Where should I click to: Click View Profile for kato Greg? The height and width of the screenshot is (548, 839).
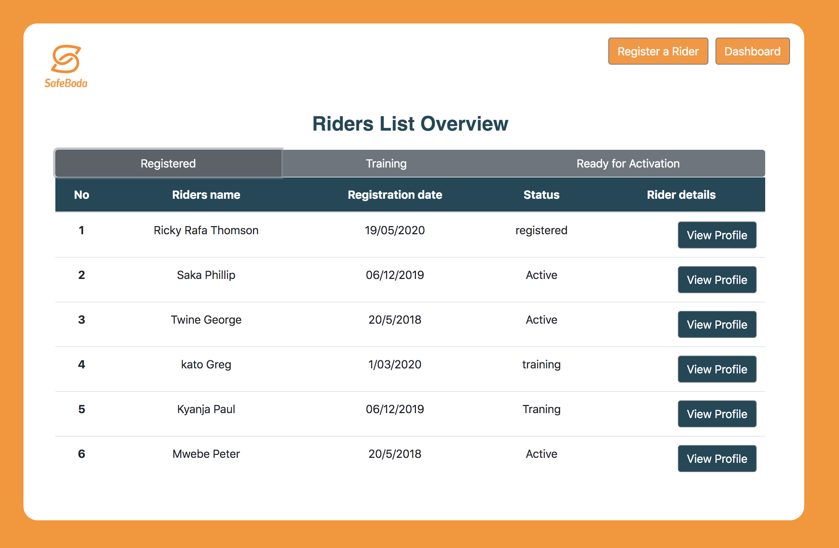pyautogui.click(x=717, y=369)
